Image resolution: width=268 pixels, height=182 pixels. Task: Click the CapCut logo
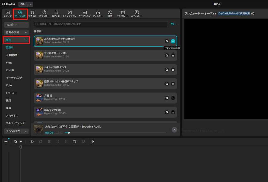pyautogui.click(x=9, y=4)
